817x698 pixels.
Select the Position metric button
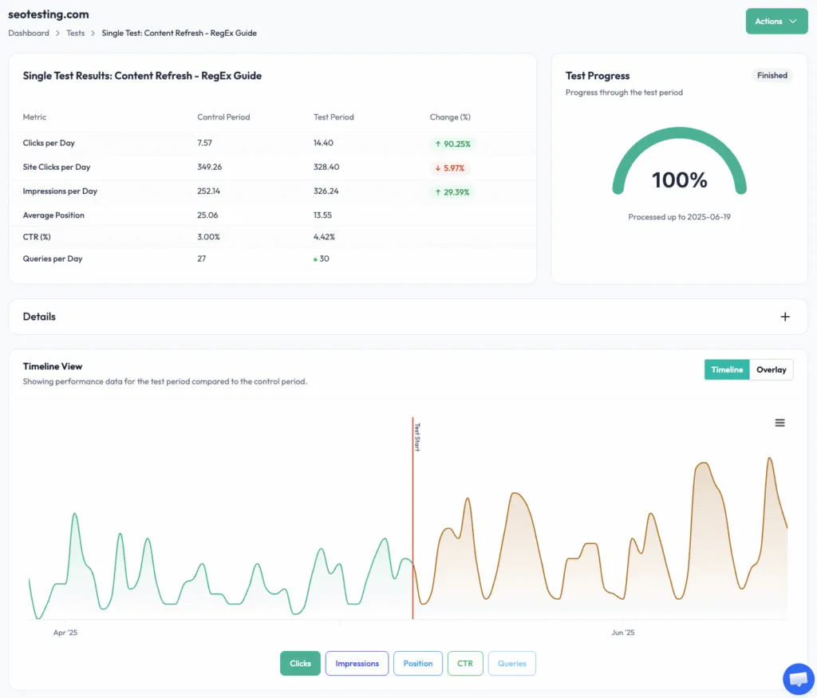(417, 663)
